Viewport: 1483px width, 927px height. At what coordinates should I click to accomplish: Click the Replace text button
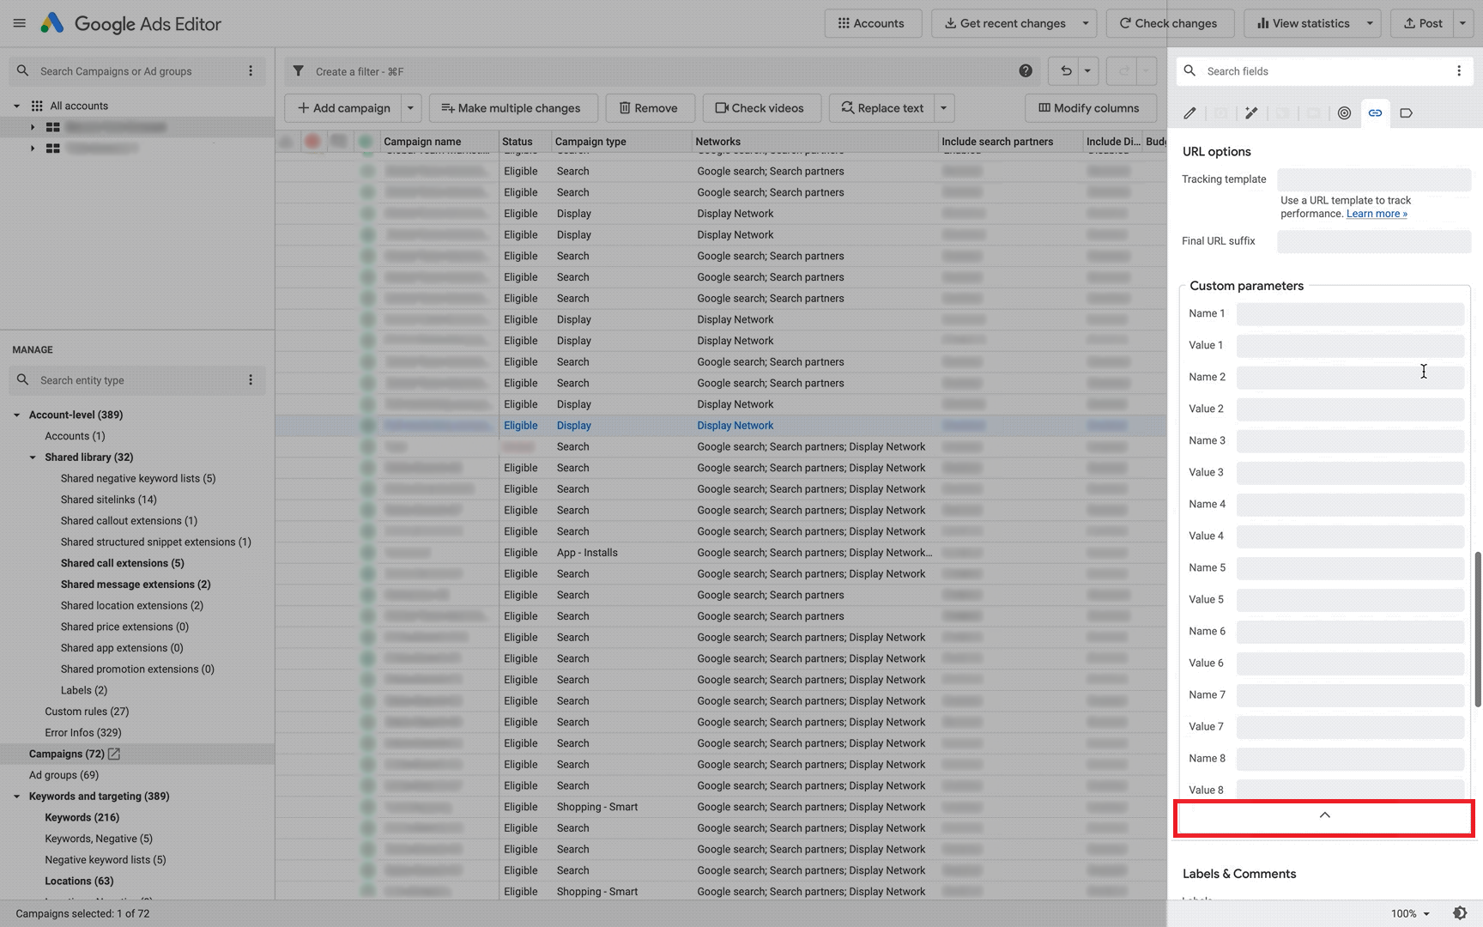coord(882,108)
